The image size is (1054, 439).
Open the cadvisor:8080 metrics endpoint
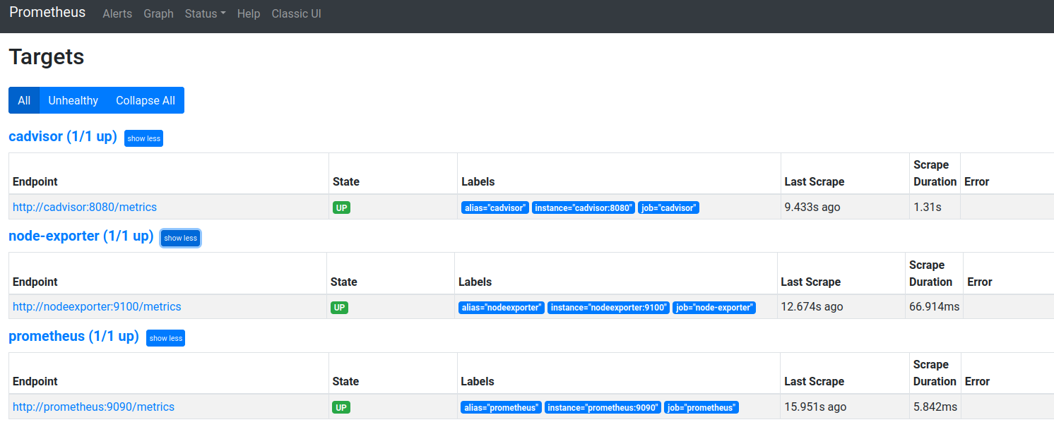(85, 208)
